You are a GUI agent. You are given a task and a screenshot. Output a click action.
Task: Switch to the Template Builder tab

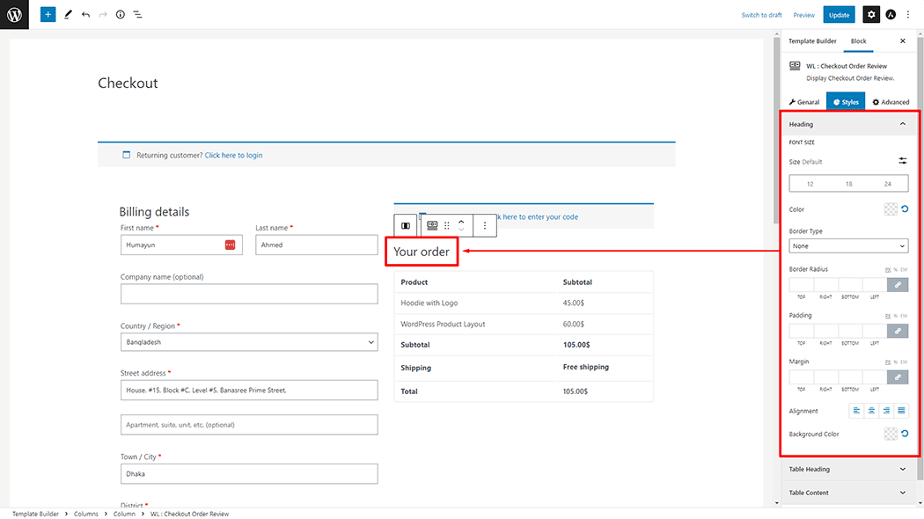(811, 41)
